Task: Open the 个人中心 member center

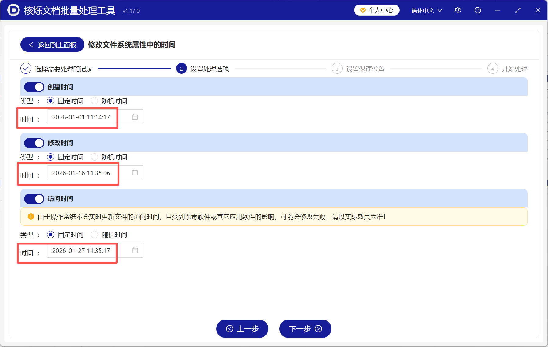Action: click(377, 10)
